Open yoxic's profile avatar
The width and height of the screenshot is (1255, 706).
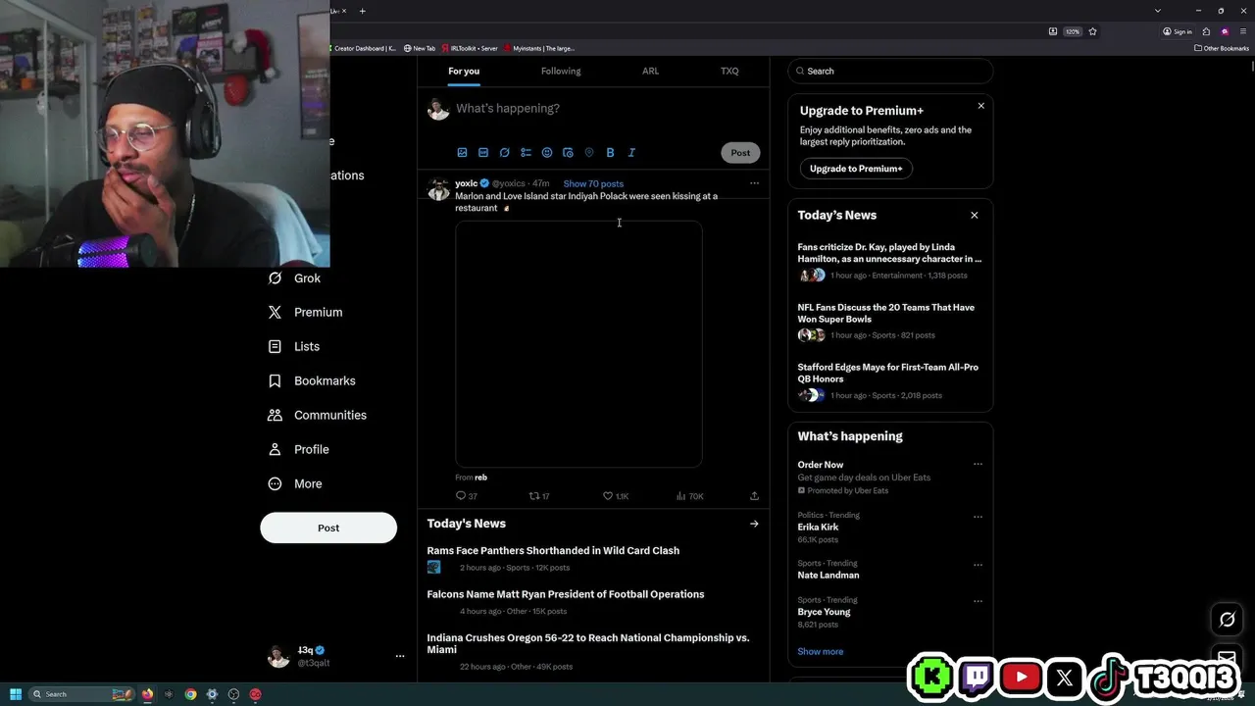coord(438,189)
